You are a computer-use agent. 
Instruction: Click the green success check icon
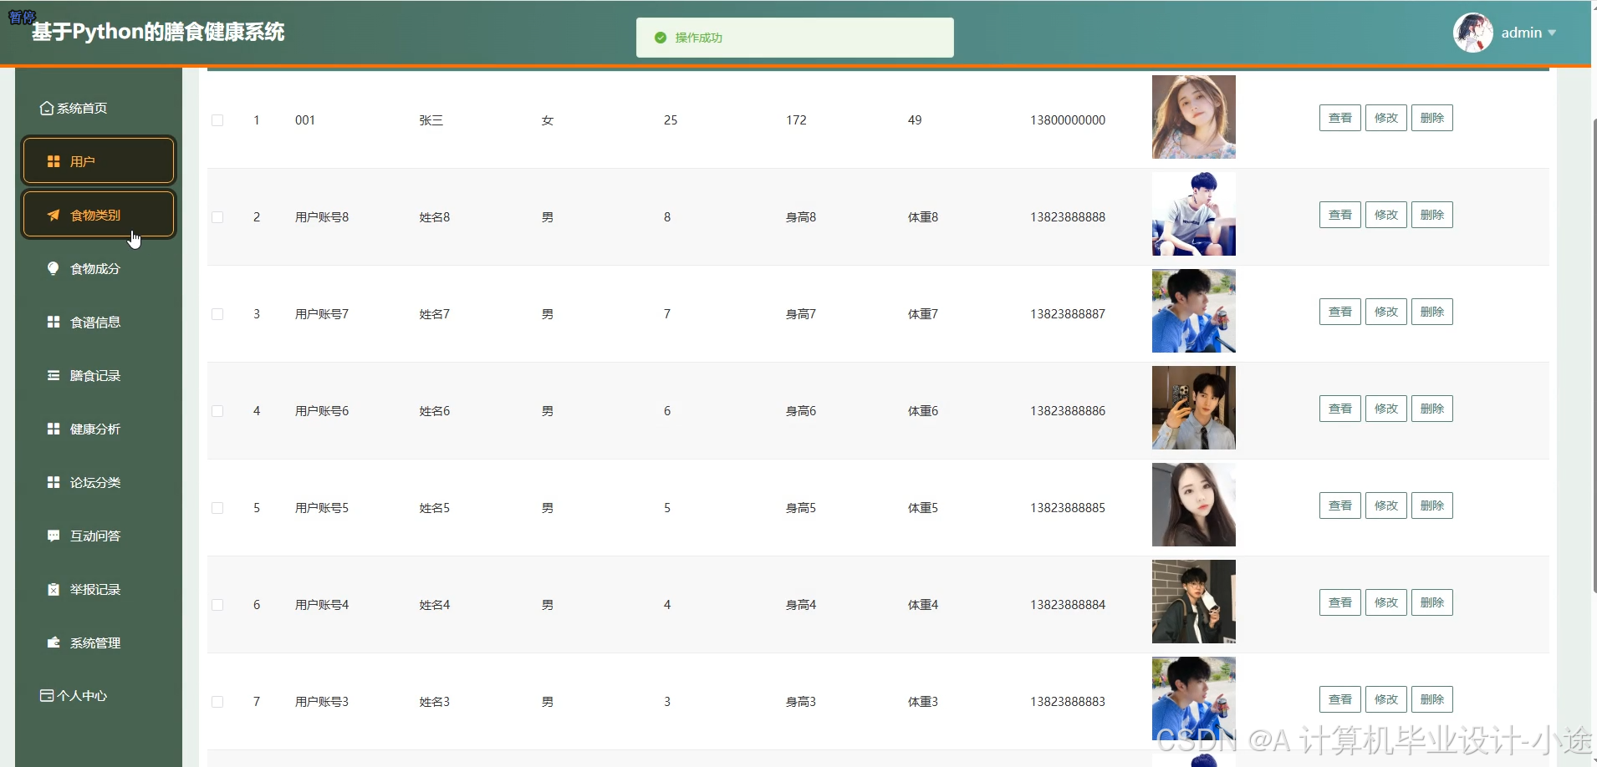[x=661, y=38]
